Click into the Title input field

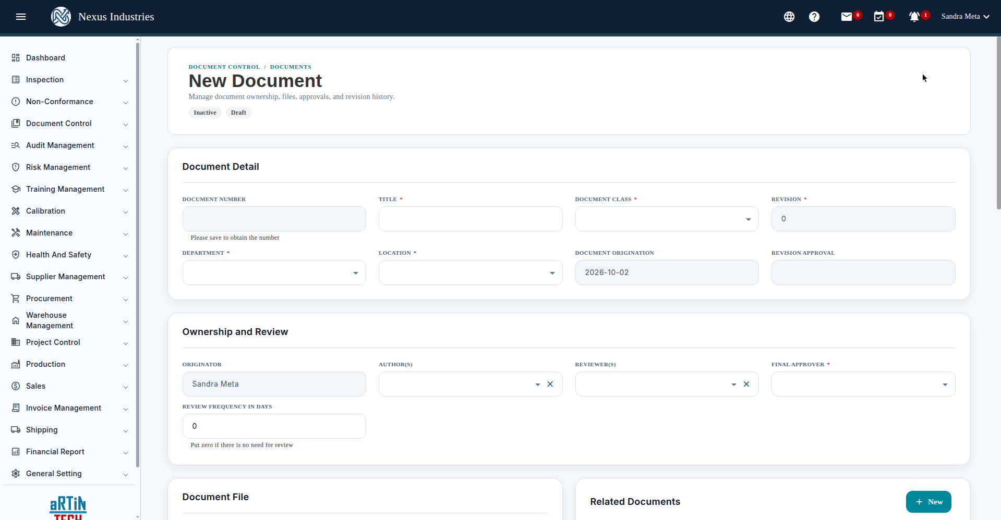(x=471, y=219)
